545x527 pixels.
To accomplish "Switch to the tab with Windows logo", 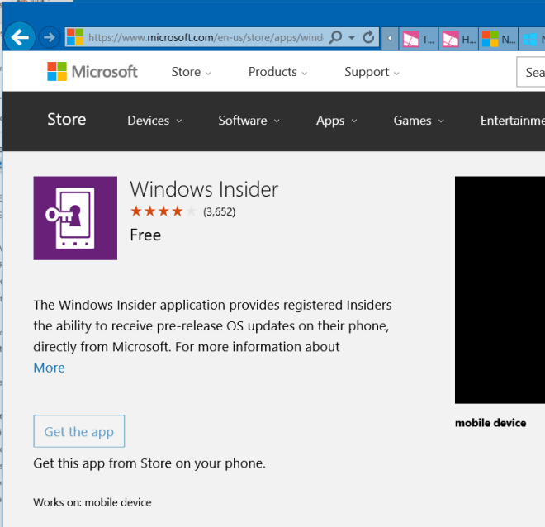I will click(532, 40).
